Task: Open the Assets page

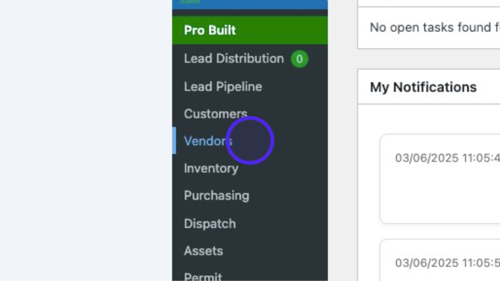Action: pyautogui.click(x=203, y=251)
